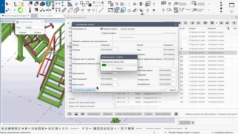Select the 'Текущая модель' radio button
238x134 pixels.
click(x=102, y=29)
